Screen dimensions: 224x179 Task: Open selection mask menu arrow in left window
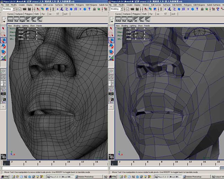tap(53, 9)
